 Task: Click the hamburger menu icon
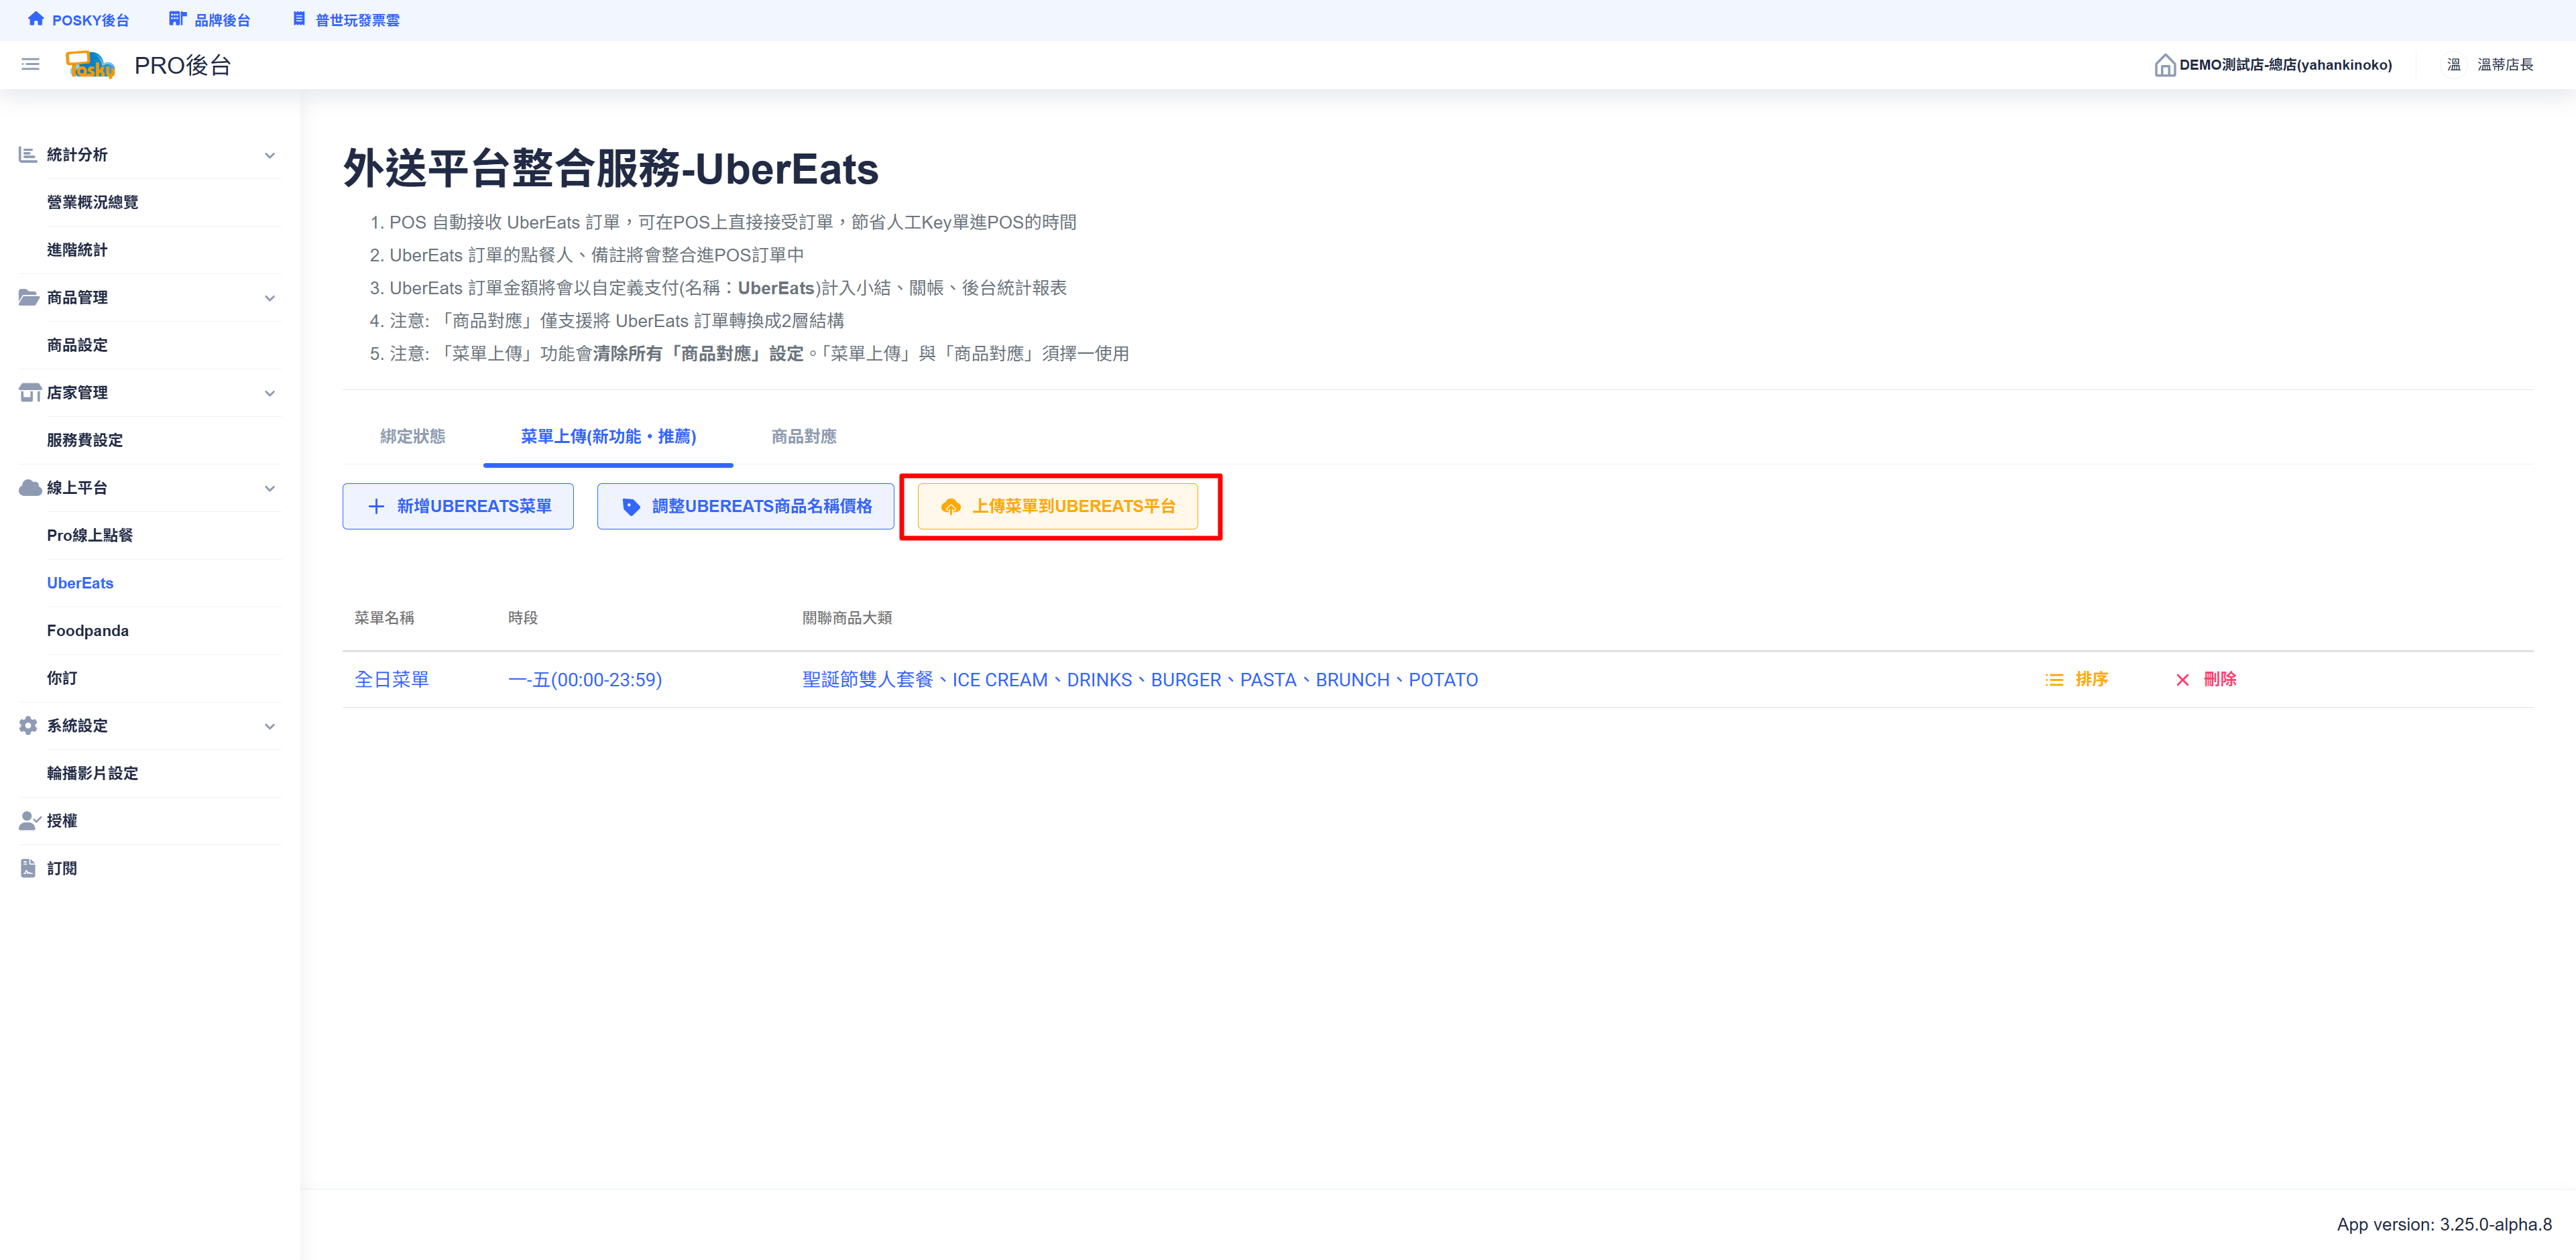(x=30, y=65)
